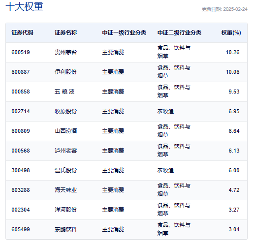Image resolution: width=253 pixels, height=247 pixels.
Task: Click 食品、饮料与烟草 in the 贵州茅台 row
Action: [x=174, y=52]
